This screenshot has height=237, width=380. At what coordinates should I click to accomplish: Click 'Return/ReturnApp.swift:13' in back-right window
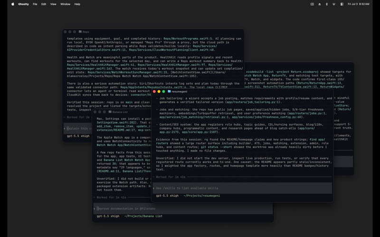point(319,83)
